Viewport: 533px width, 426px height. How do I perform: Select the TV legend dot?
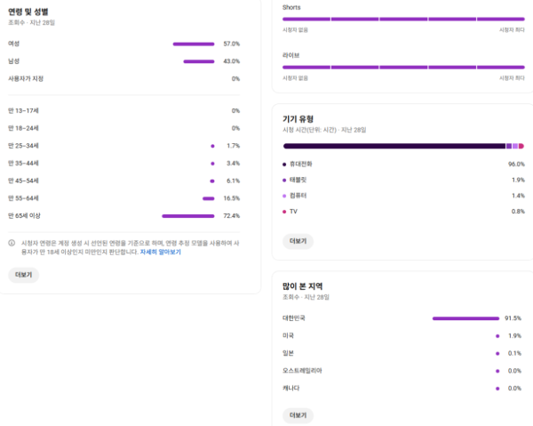point(284,212)
